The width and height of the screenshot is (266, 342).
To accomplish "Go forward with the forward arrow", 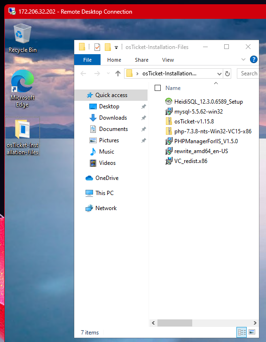I will point(97,73).
